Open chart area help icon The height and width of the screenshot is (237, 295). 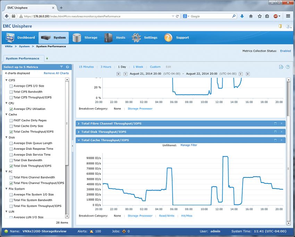(288, 67)
